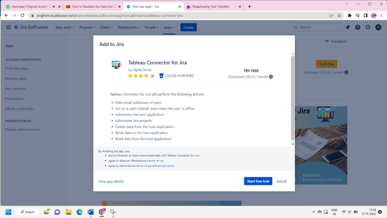Open Microsoft Edge from taskbar
Image resolution: width=387 pixels, height=218 pixels.
(x=79, y=212)
